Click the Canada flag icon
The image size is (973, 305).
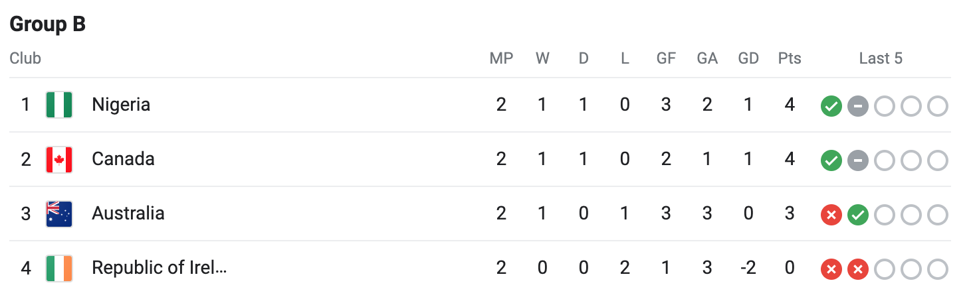point(59,160)
